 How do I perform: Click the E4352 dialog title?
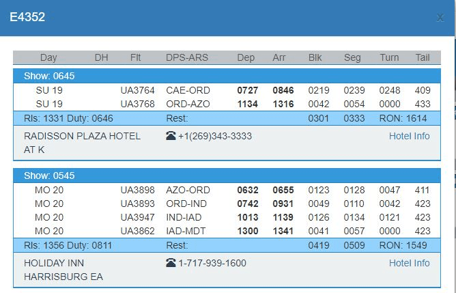coord(27,17)
